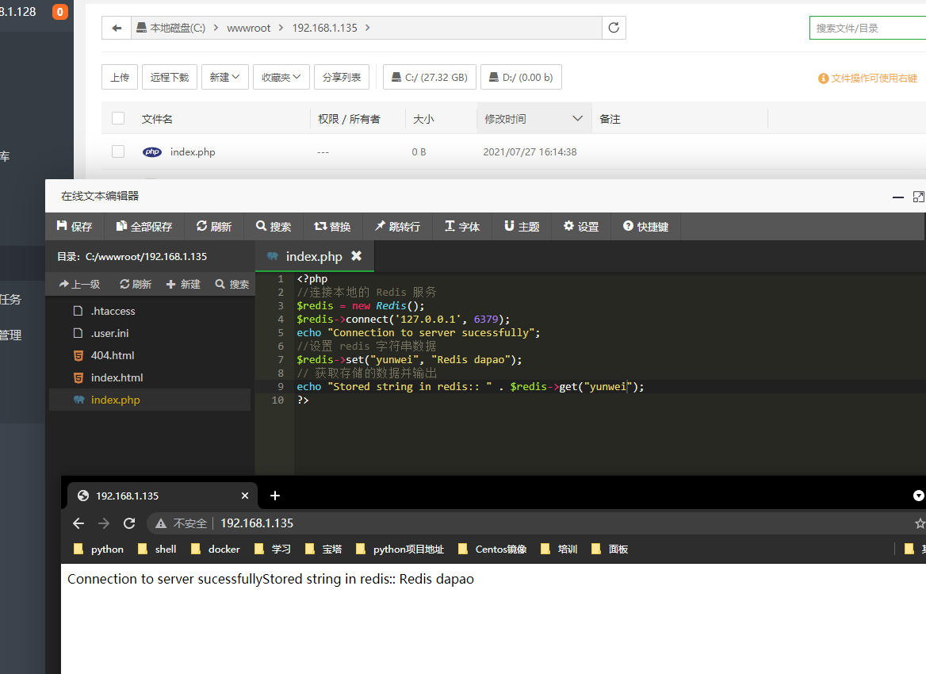The image size is (926, 674).
Task: Open the 替换 replace tool
Action: pyautogui.click(x=332, y=226)
